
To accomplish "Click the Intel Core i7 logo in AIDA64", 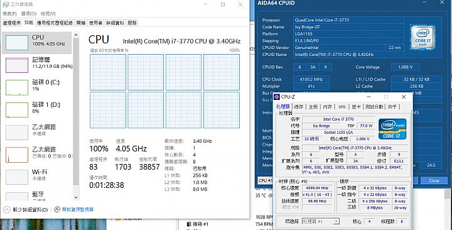I will 422,38.
